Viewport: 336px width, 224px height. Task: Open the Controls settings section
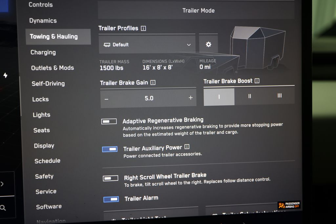click(41, 5)
